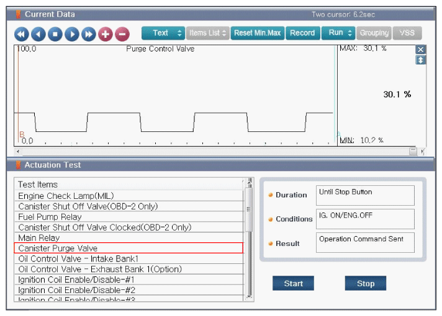Click the red minus zoom icon
This screenshot has height=316, width=442.
click(122, 34)
